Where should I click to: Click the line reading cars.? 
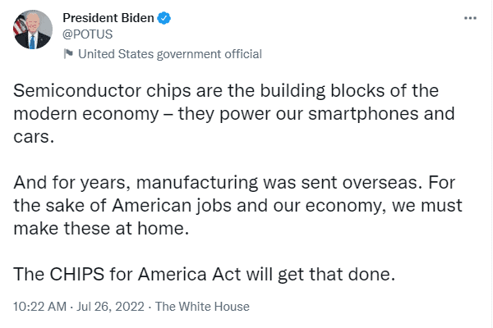tap(34, 137)
